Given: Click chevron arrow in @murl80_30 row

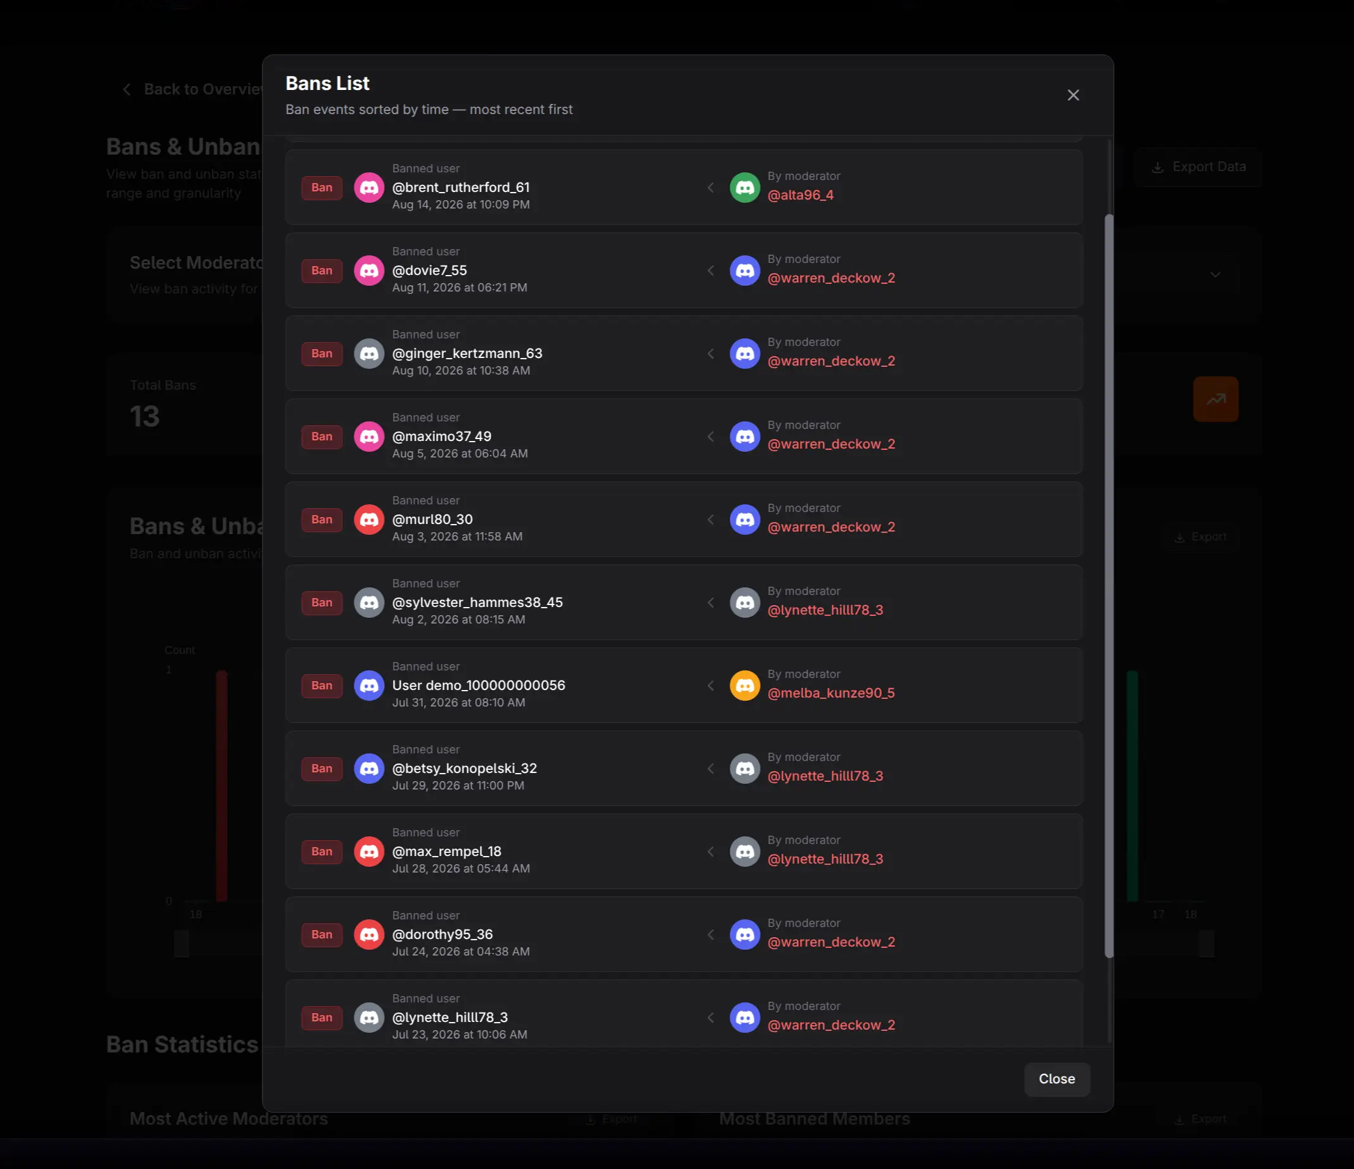Looking at the screenshot, I should [x=711, y=519].
